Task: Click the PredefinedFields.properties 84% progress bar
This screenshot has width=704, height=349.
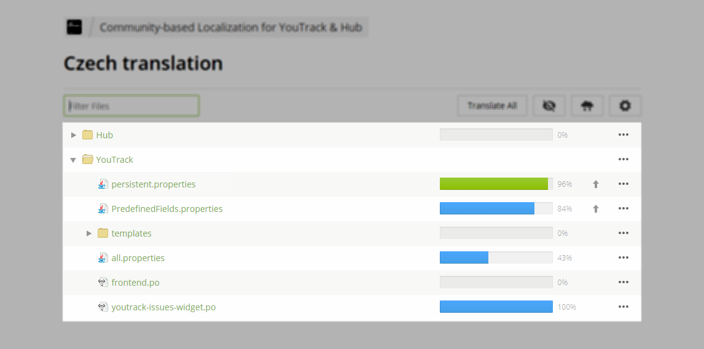Action: click(496, 208)
